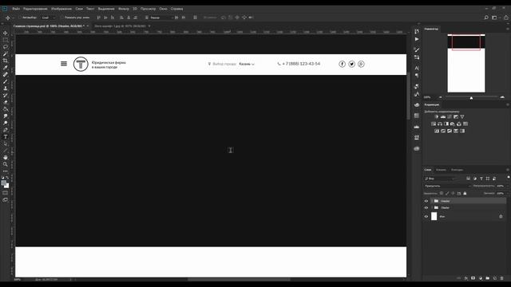Viewport: 511px width, 287px height.
Task: Open the Paragraph panel icon
Action: (417, 76)
